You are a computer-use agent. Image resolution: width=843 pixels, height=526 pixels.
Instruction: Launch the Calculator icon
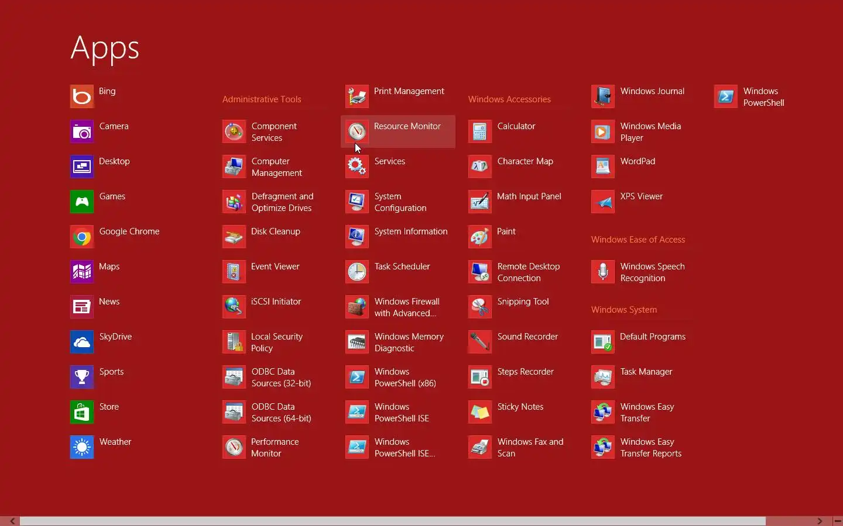[480, 131]
